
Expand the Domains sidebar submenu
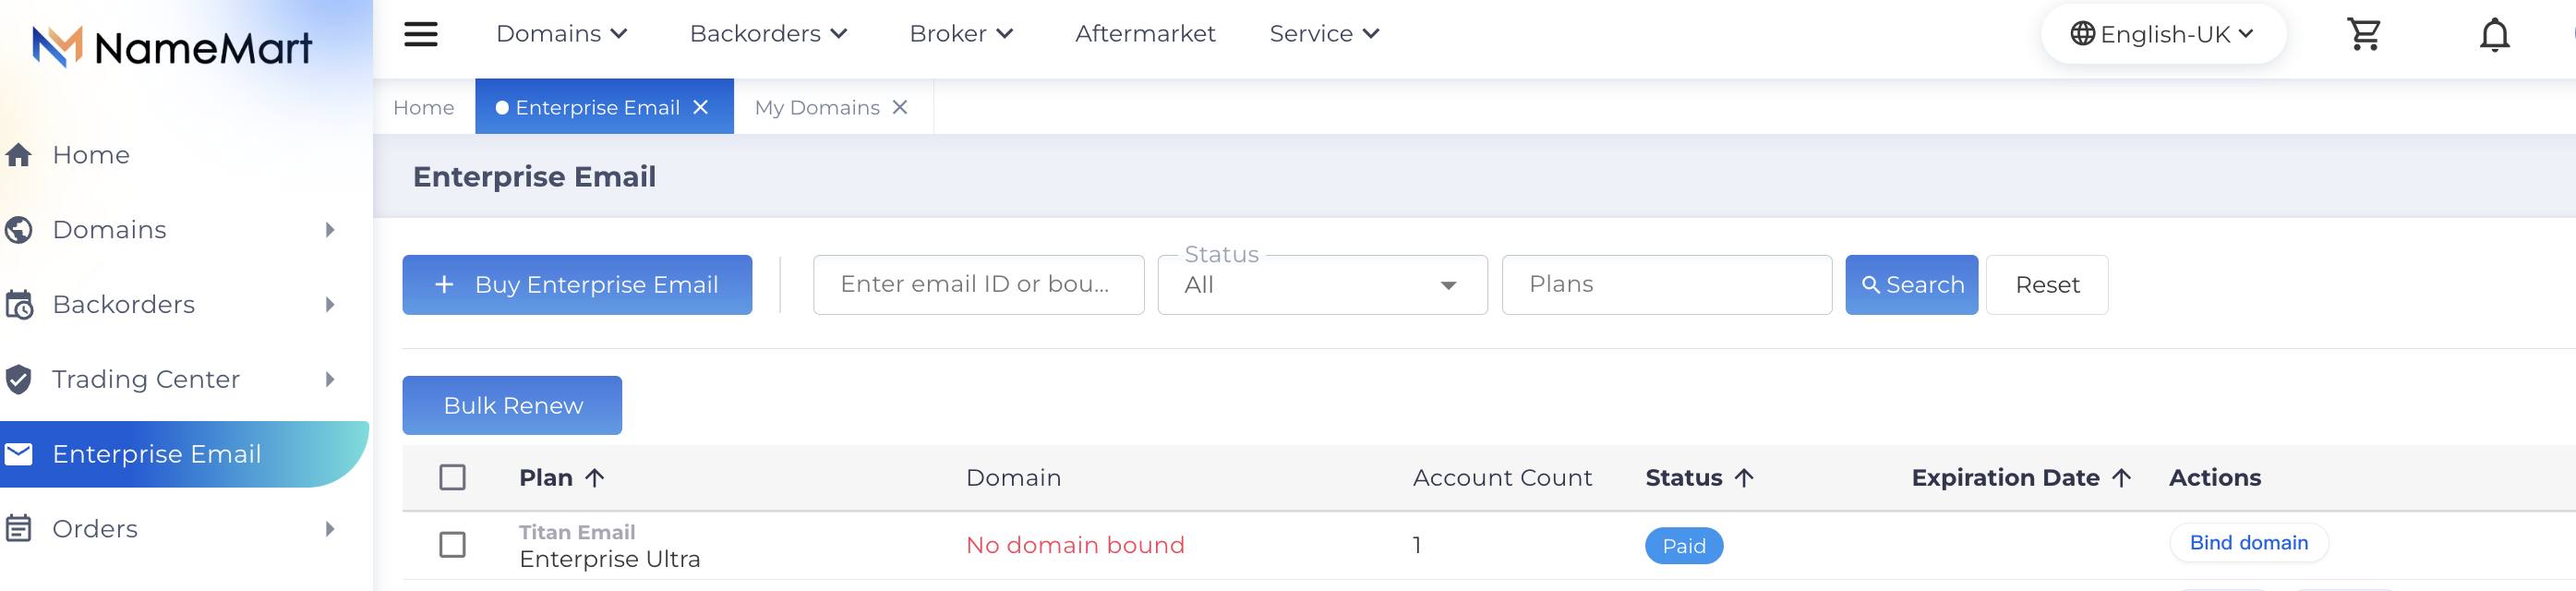(x=330, y=230)
